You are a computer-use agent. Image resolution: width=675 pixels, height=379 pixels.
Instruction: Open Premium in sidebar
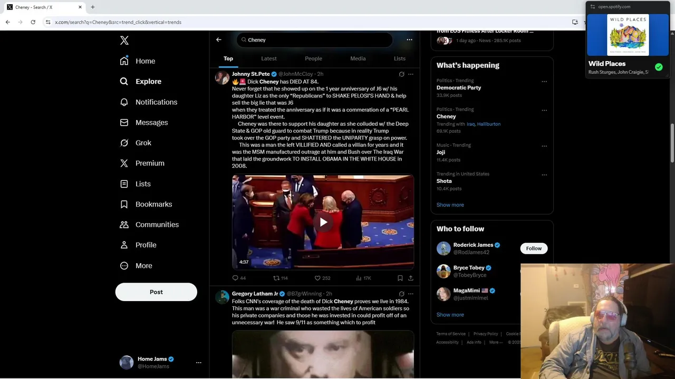click(x=142, y=163)
